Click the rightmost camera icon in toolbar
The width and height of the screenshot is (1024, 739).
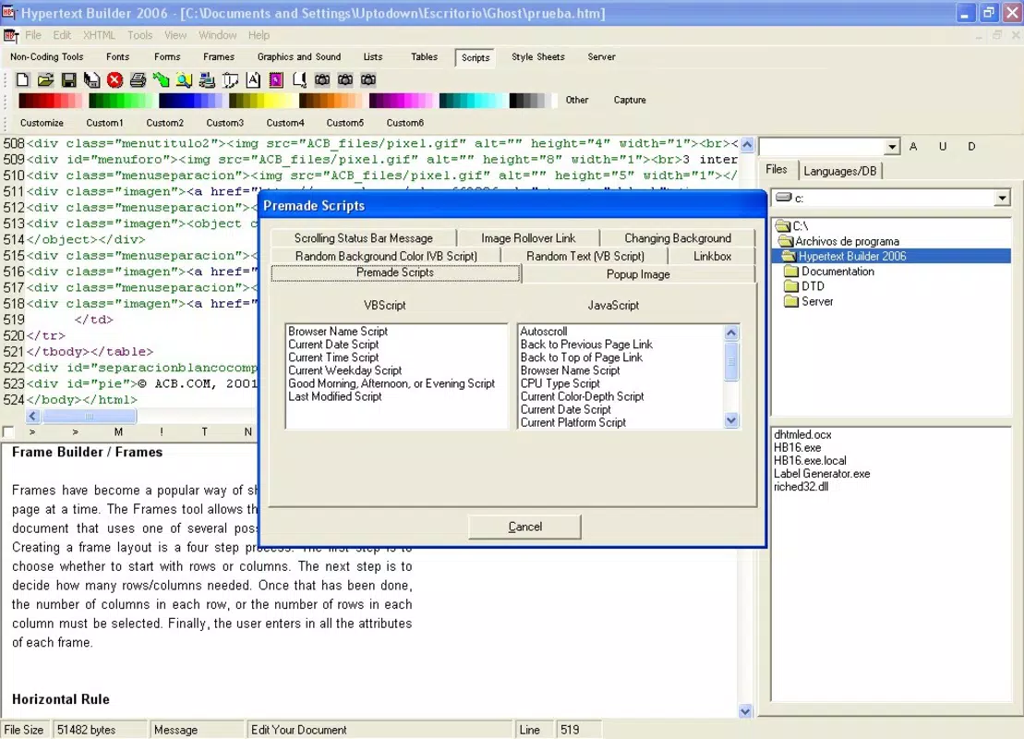point(368,79)
